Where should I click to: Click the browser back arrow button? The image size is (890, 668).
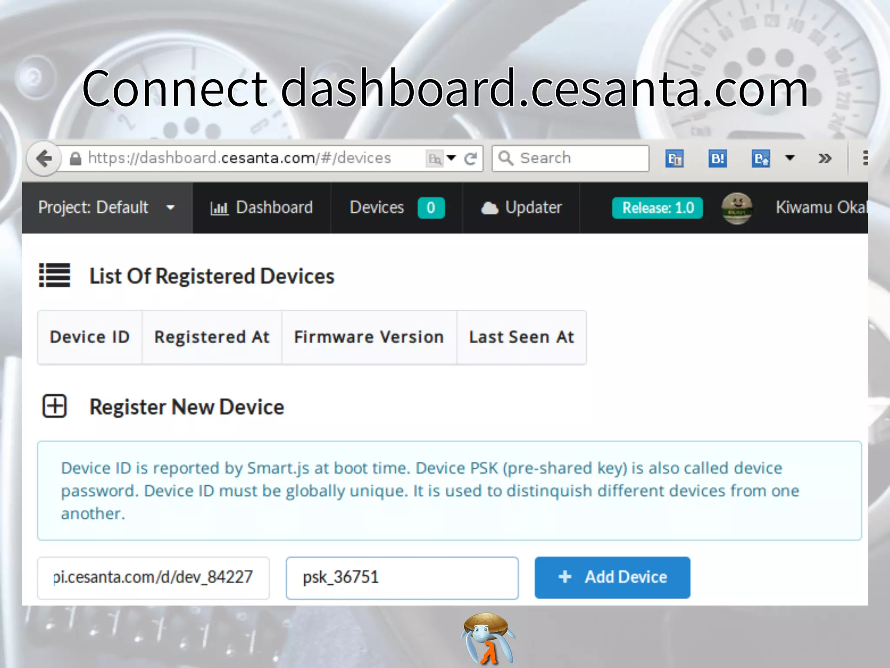click(44, 158)
